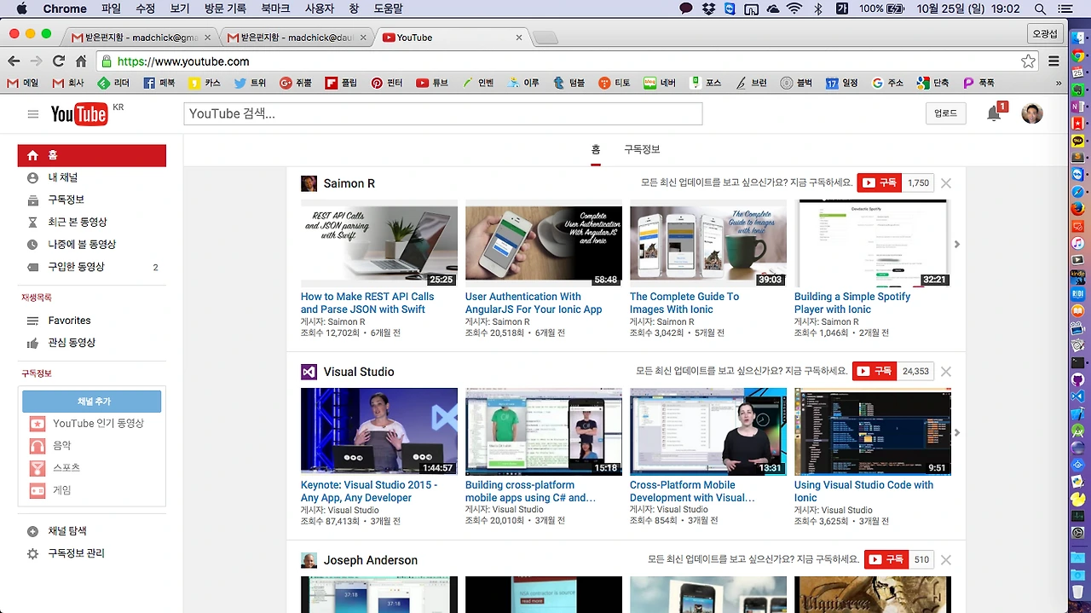Click the Saimon R channel avatar
The width and height of the screenshot is (1091, 613).
pyautogui.click(x=309, y=183)
